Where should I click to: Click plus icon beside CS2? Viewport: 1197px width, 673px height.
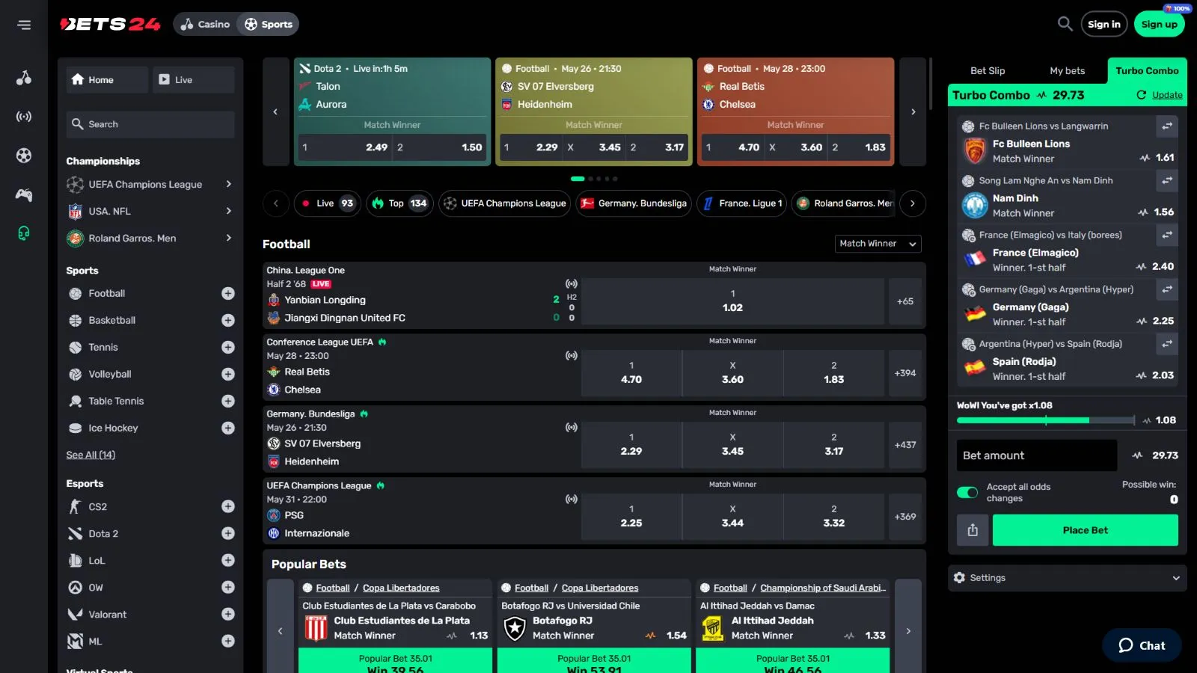click(x=228, y=507)
